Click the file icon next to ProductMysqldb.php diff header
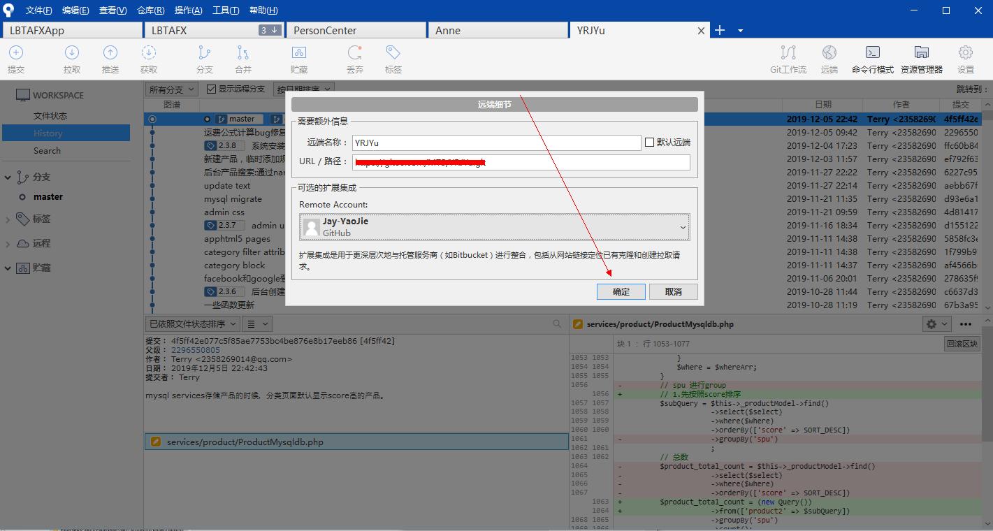The image size is (993, 531). click(x=578, y=324)
